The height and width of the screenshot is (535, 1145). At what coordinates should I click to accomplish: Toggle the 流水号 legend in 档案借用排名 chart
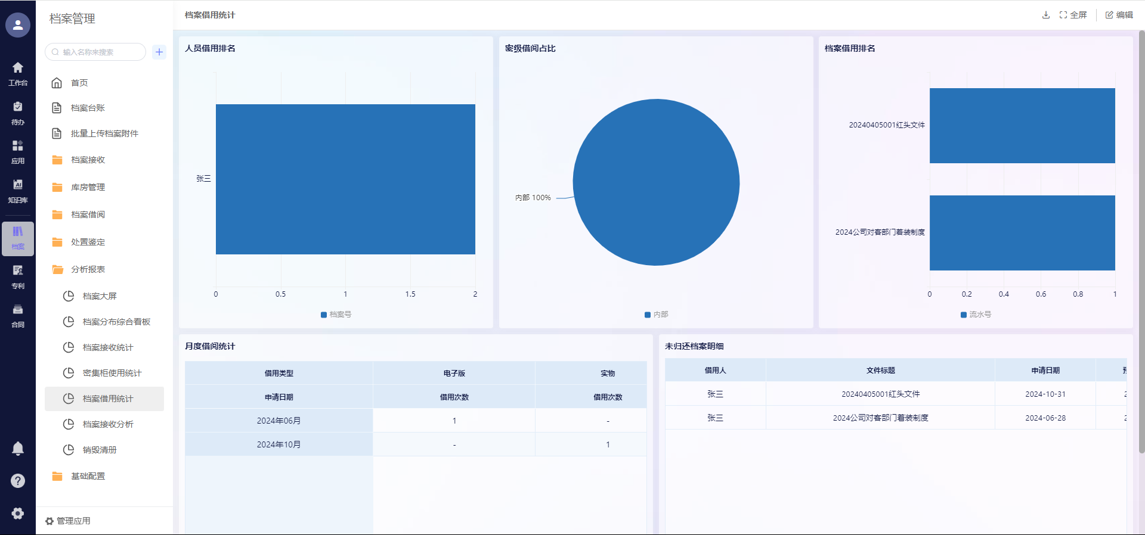pyautogui.click(x=976, y=315)
